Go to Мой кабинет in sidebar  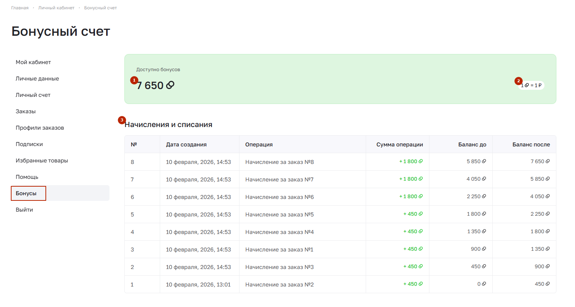(x=33, y=62)
